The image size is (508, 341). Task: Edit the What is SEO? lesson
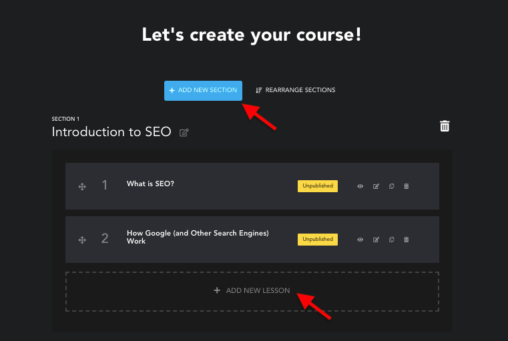[376, 186]
